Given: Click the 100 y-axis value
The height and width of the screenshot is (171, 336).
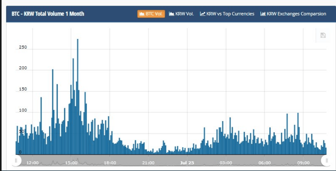Looking at the screenshot, I should (23, 110).
